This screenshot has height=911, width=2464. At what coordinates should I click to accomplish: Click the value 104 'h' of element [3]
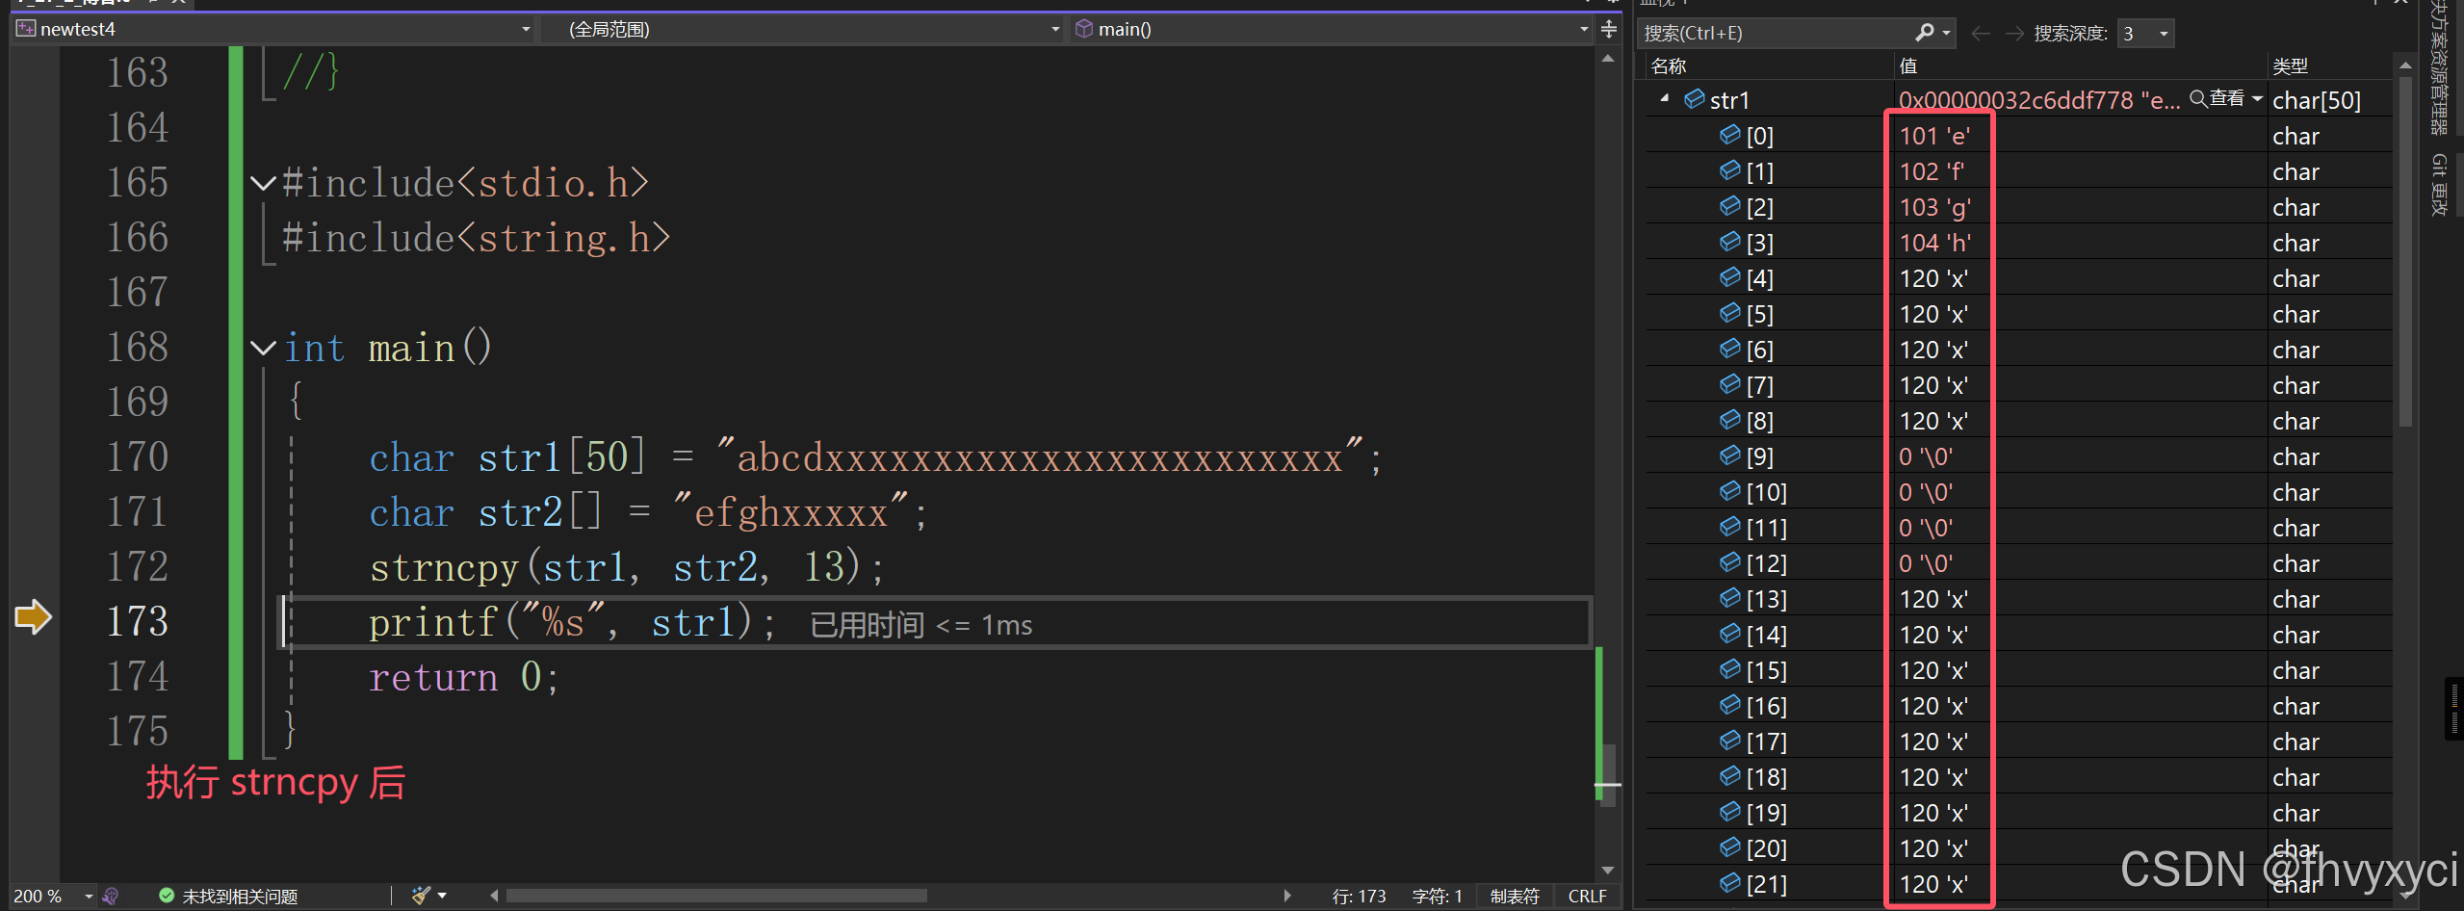click(x=1935, y=243)
